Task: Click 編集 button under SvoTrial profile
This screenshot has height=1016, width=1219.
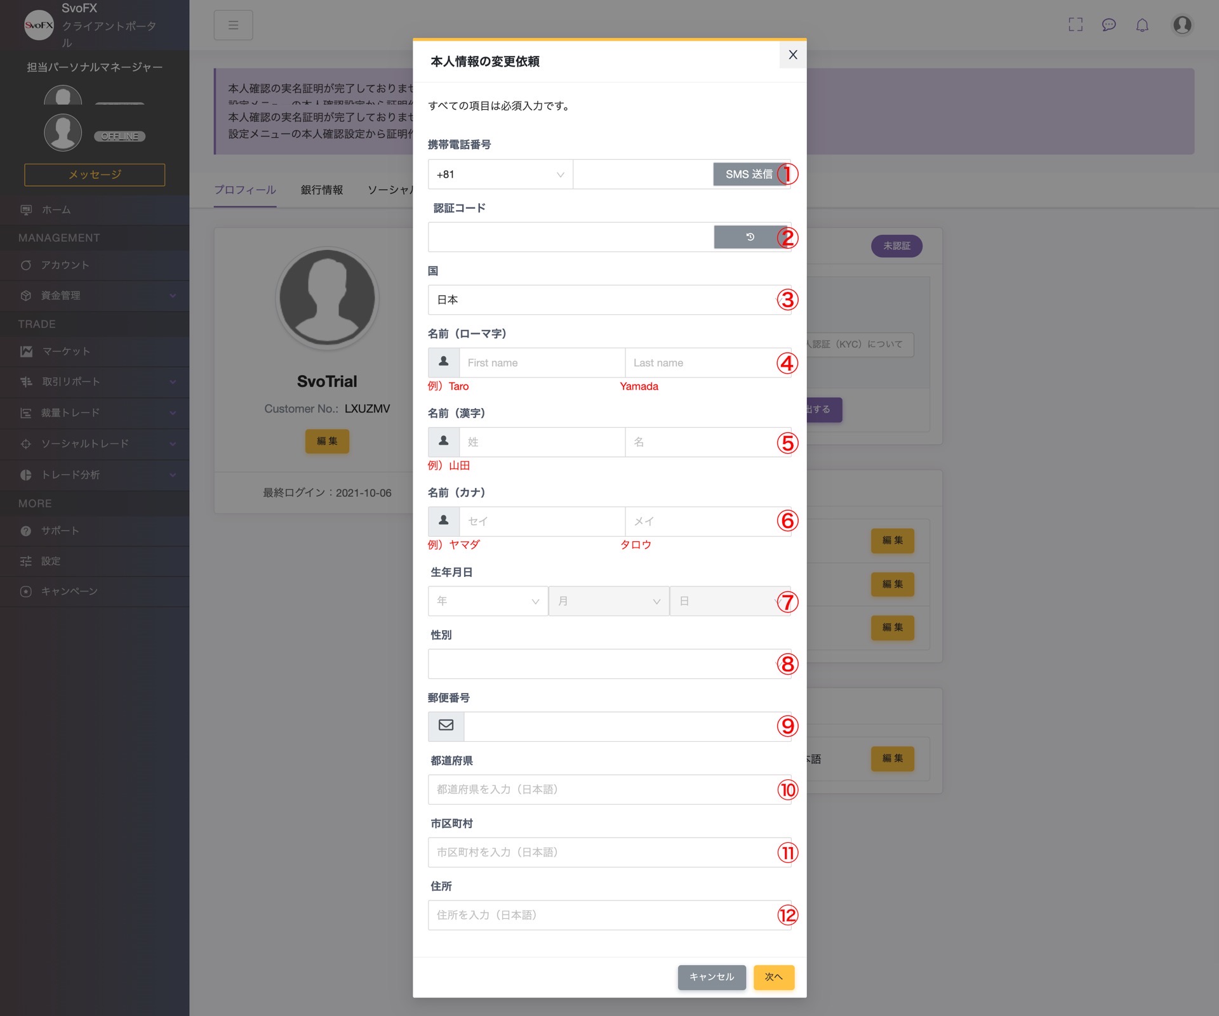Action: (327, 441)
